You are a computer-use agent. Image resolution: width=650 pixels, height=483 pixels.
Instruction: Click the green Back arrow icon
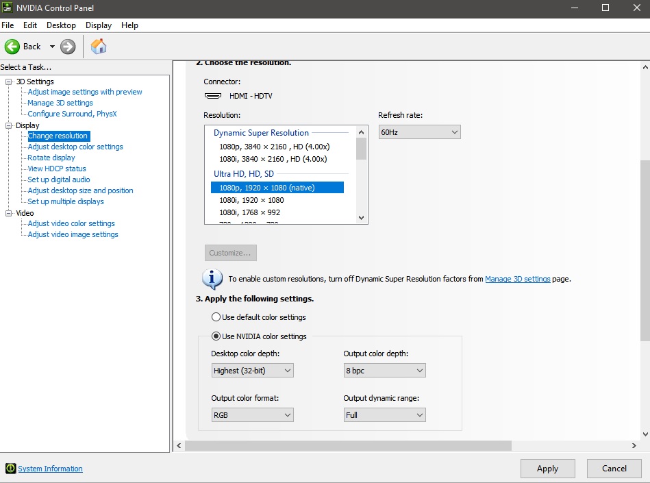(12, 47)
